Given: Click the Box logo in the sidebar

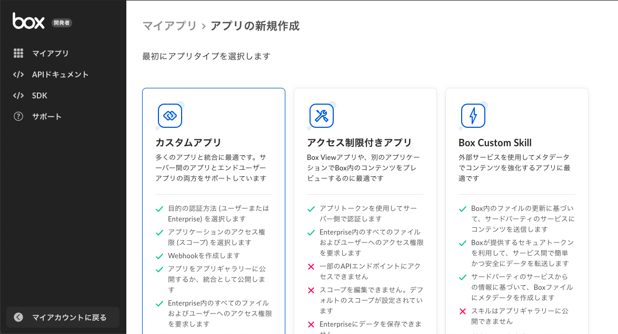Looking at the screenshot, I should pyautogui.click(x=28, y=22).
